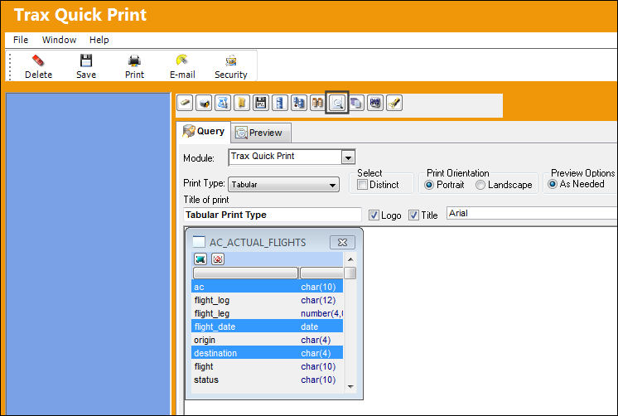Click the field list scroll down arrow
Image resolution: width=618 pixels, height=416 pixels.
point(350,387)
